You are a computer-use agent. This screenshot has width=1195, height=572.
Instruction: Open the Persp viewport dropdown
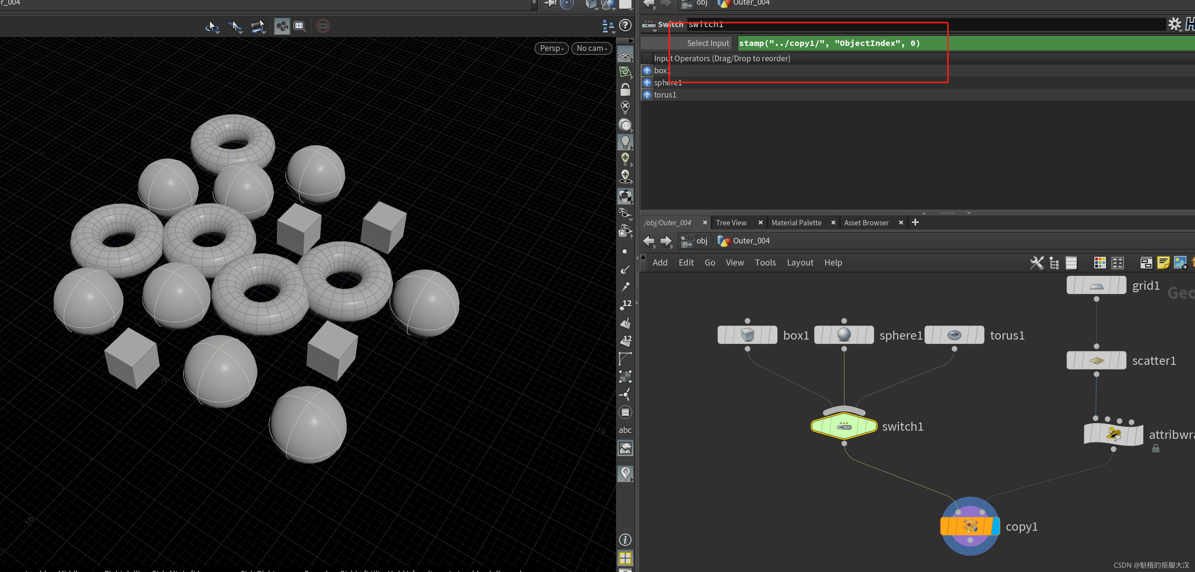coord(551,48)
